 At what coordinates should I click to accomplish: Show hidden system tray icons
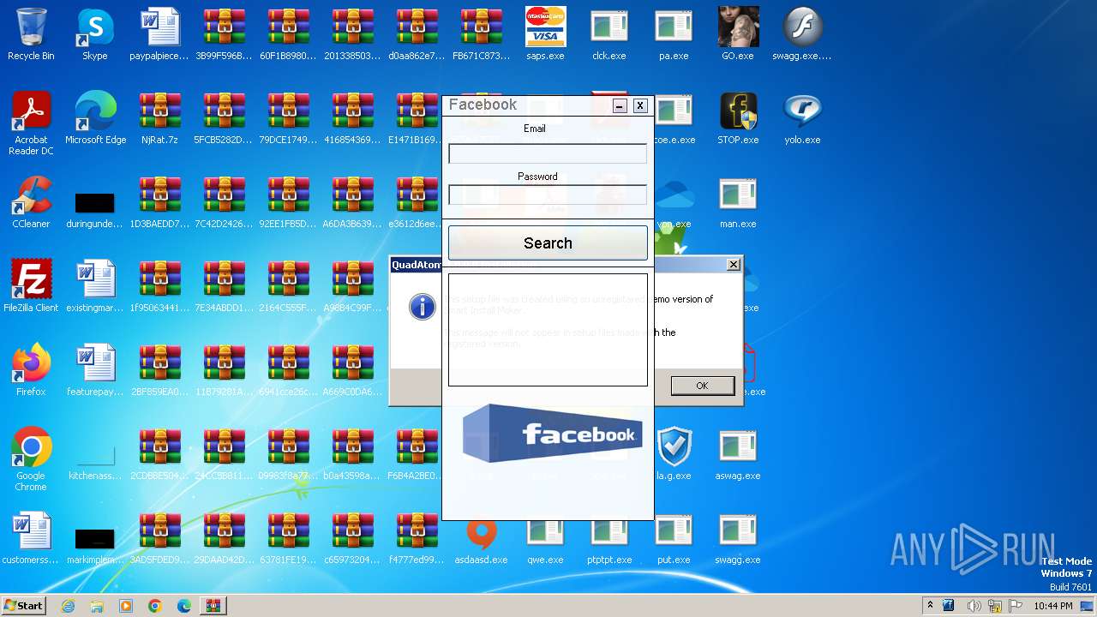tap(930, 606)
